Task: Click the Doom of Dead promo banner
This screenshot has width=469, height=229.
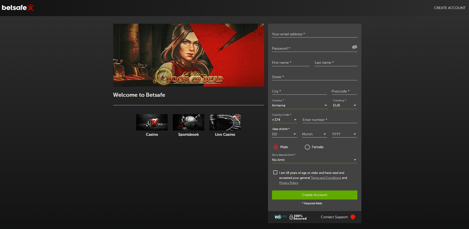Action: pyautogui.click(x=189, y=55)
